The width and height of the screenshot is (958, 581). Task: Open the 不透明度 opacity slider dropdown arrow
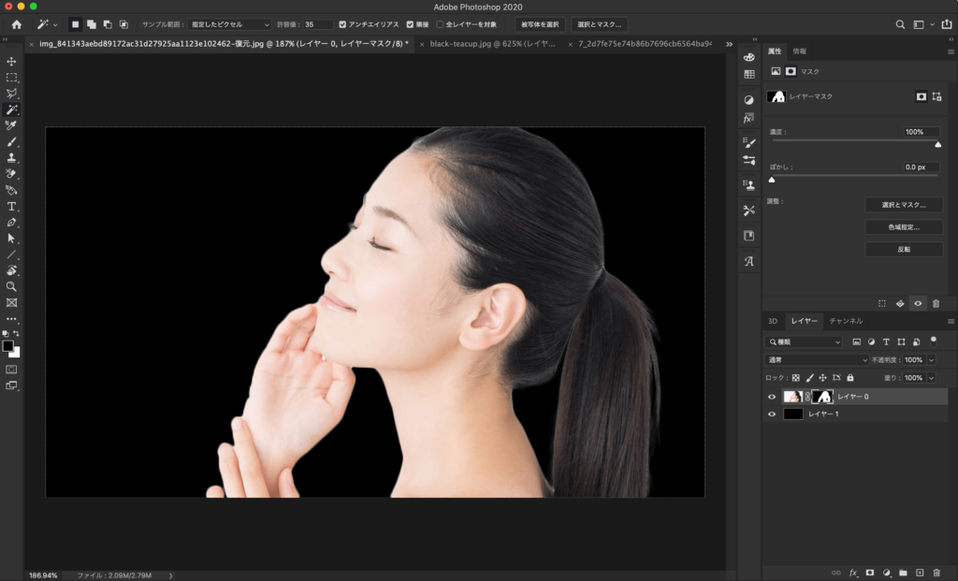(x=931, y=360)
